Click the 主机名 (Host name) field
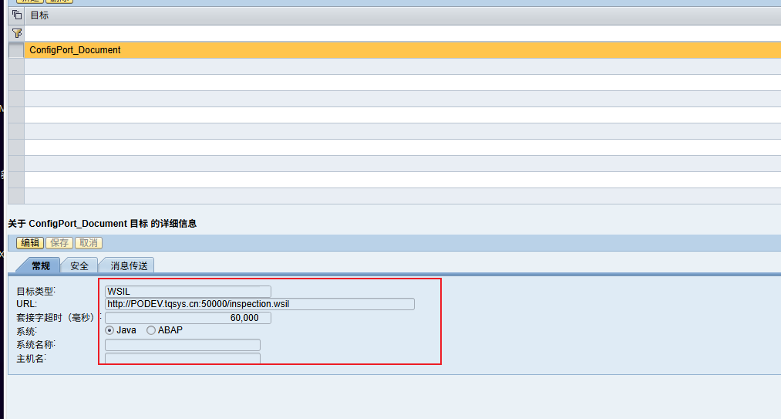 (183, 359)
